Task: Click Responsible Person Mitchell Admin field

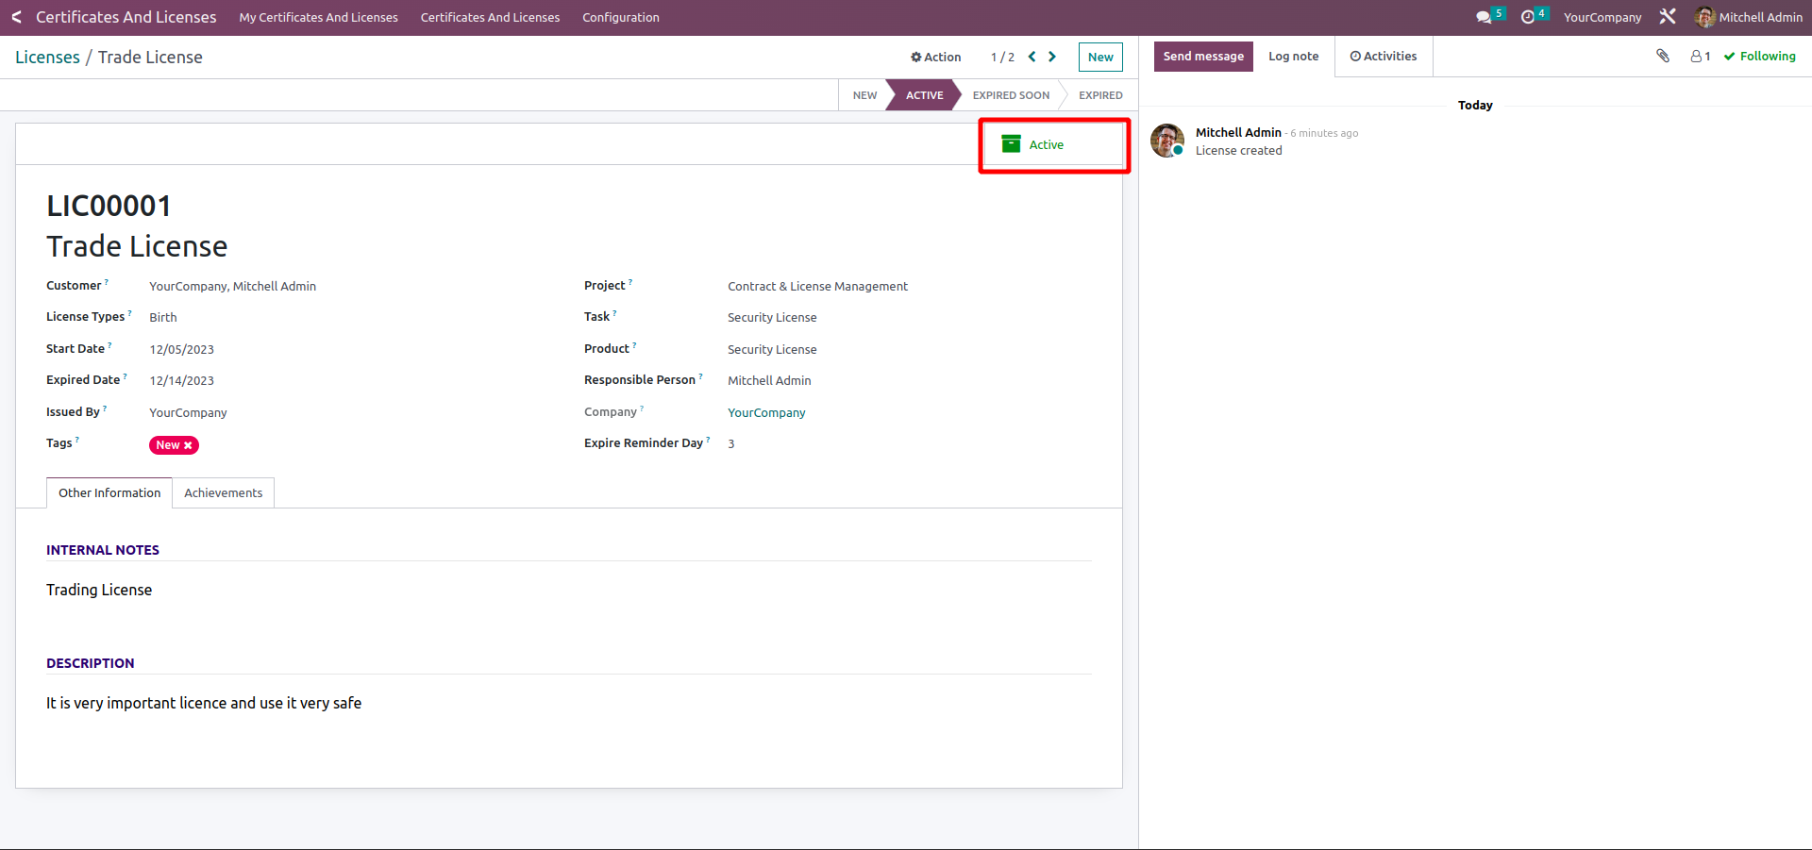Action: click(x=769, y=380)
